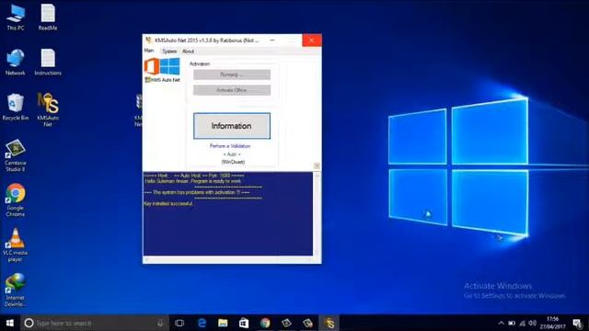Open Chrome from the taskbar
Viewport: 589px width, 331px height.
265,323
